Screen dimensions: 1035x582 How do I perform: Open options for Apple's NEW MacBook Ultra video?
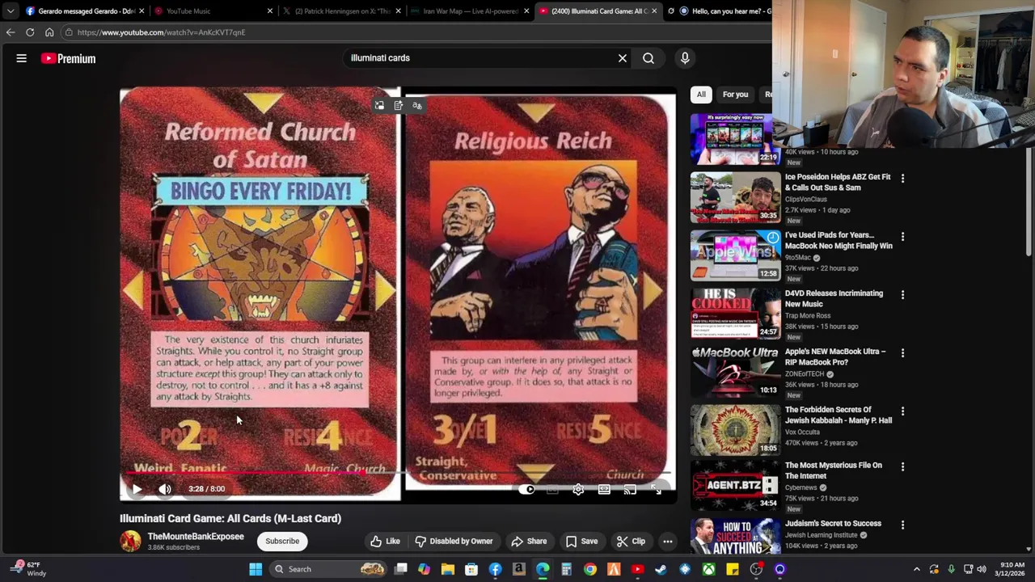(902, 352)
